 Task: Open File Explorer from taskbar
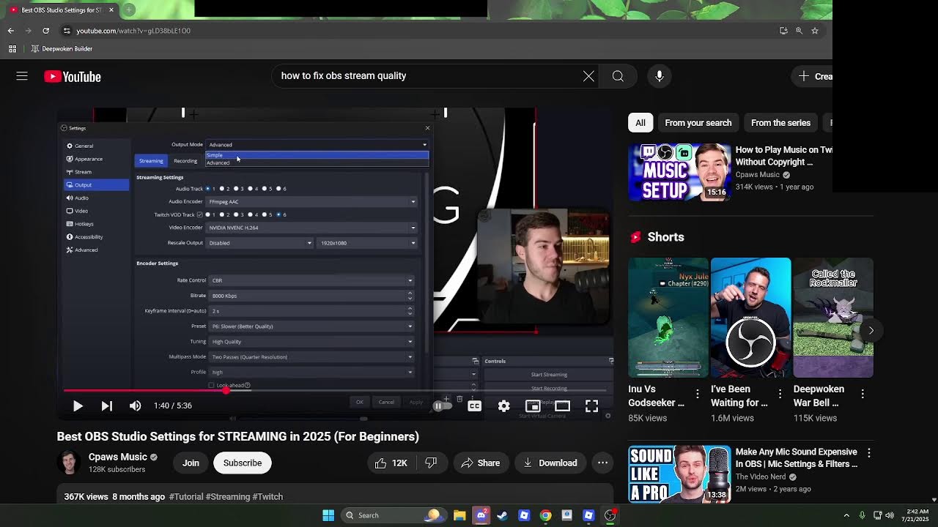coord(459,515)
